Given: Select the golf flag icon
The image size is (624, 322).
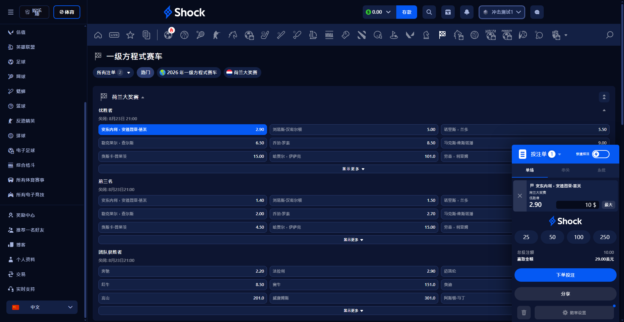Looking at the screenshot, I should point(394,35).
